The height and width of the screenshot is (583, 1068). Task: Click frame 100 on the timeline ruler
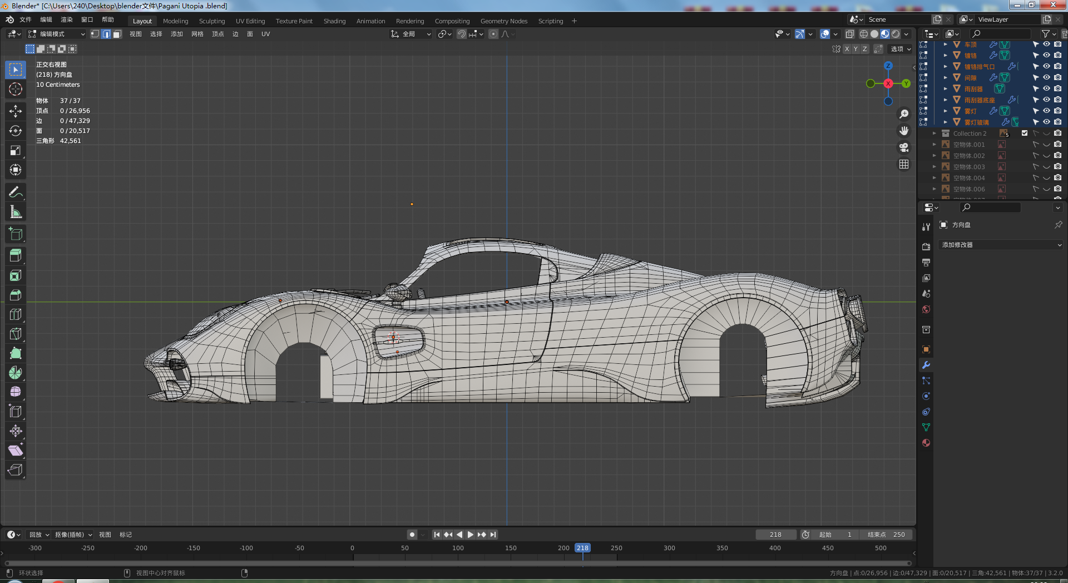458,548
